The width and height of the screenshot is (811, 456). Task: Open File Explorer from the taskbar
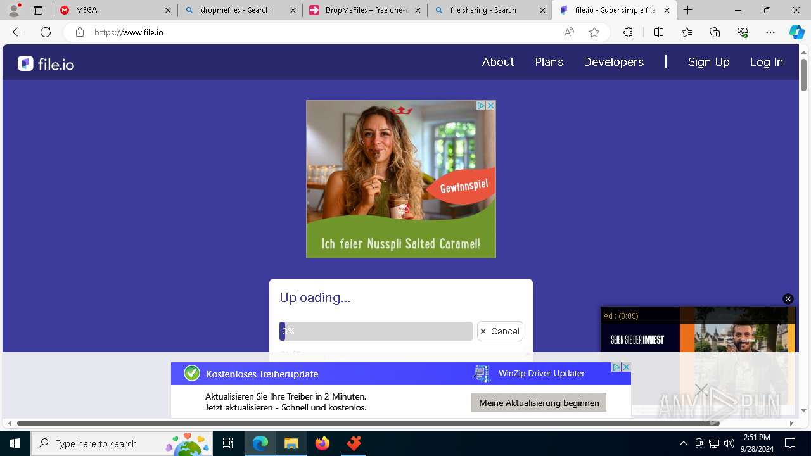(291, 443)
